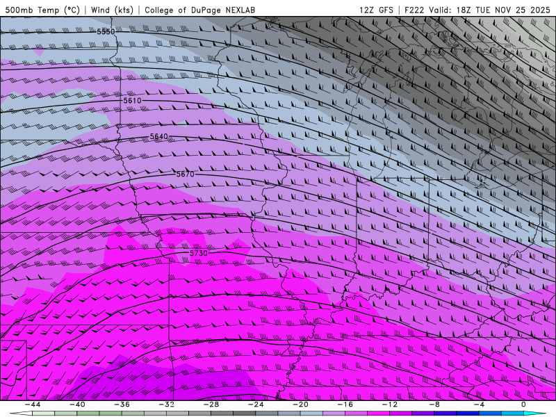This screenshot has height=417, width=556.
Task: Click the -16 color scale label
Action: point(345,404)
